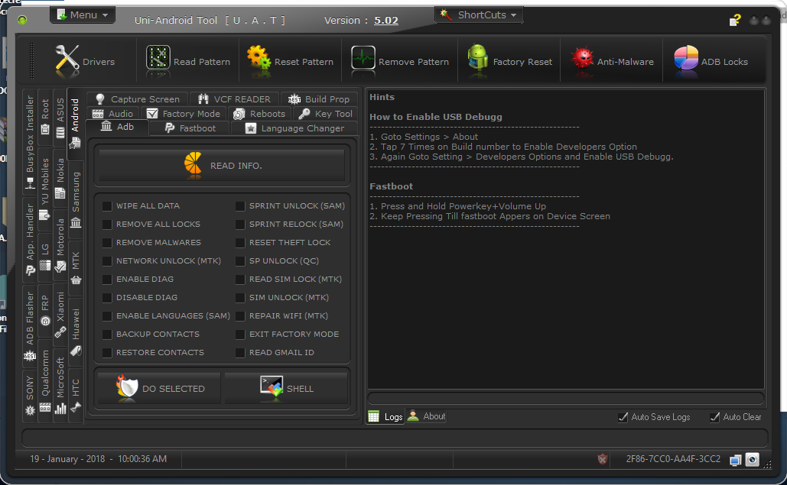The image size is (787, 485).
Task: Toggle Auto Save Logs checkbox
Action: tap(623, 417)
